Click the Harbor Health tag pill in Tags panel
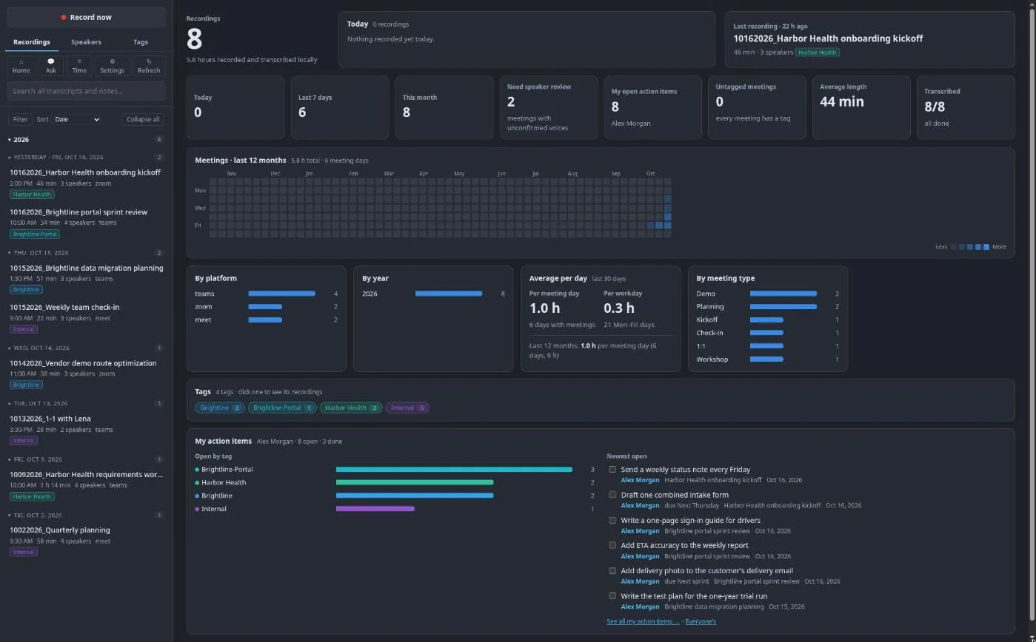Image resolution: width=1036 pixels, height=642 pixels. (351, 408)
